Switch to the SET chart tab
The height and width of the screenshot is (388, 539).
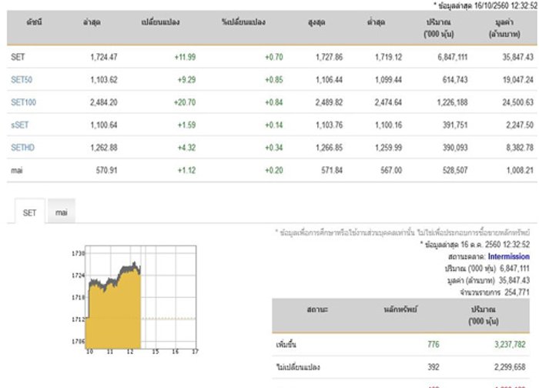[x=29, y=212]
